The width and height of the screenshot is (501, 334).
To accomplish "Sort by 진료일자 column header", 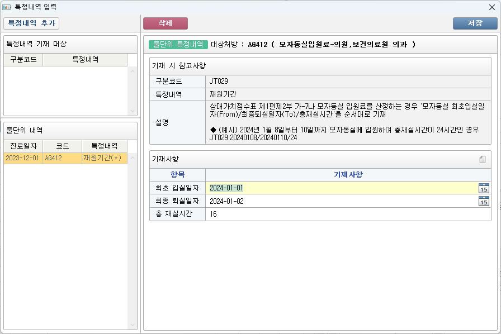I will [x=23, y=146].
